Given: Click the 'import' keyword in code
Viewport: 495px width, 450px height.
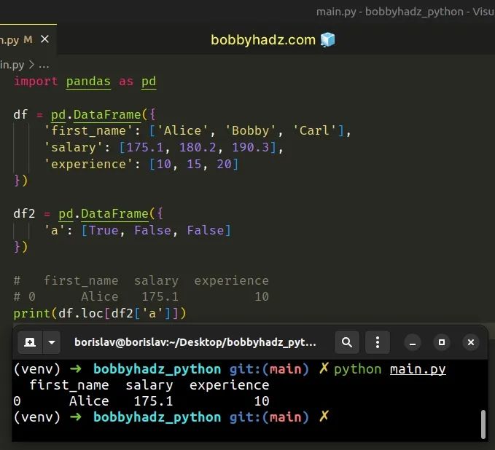Looking at the screenshot, I should click(x=36, y=82).
